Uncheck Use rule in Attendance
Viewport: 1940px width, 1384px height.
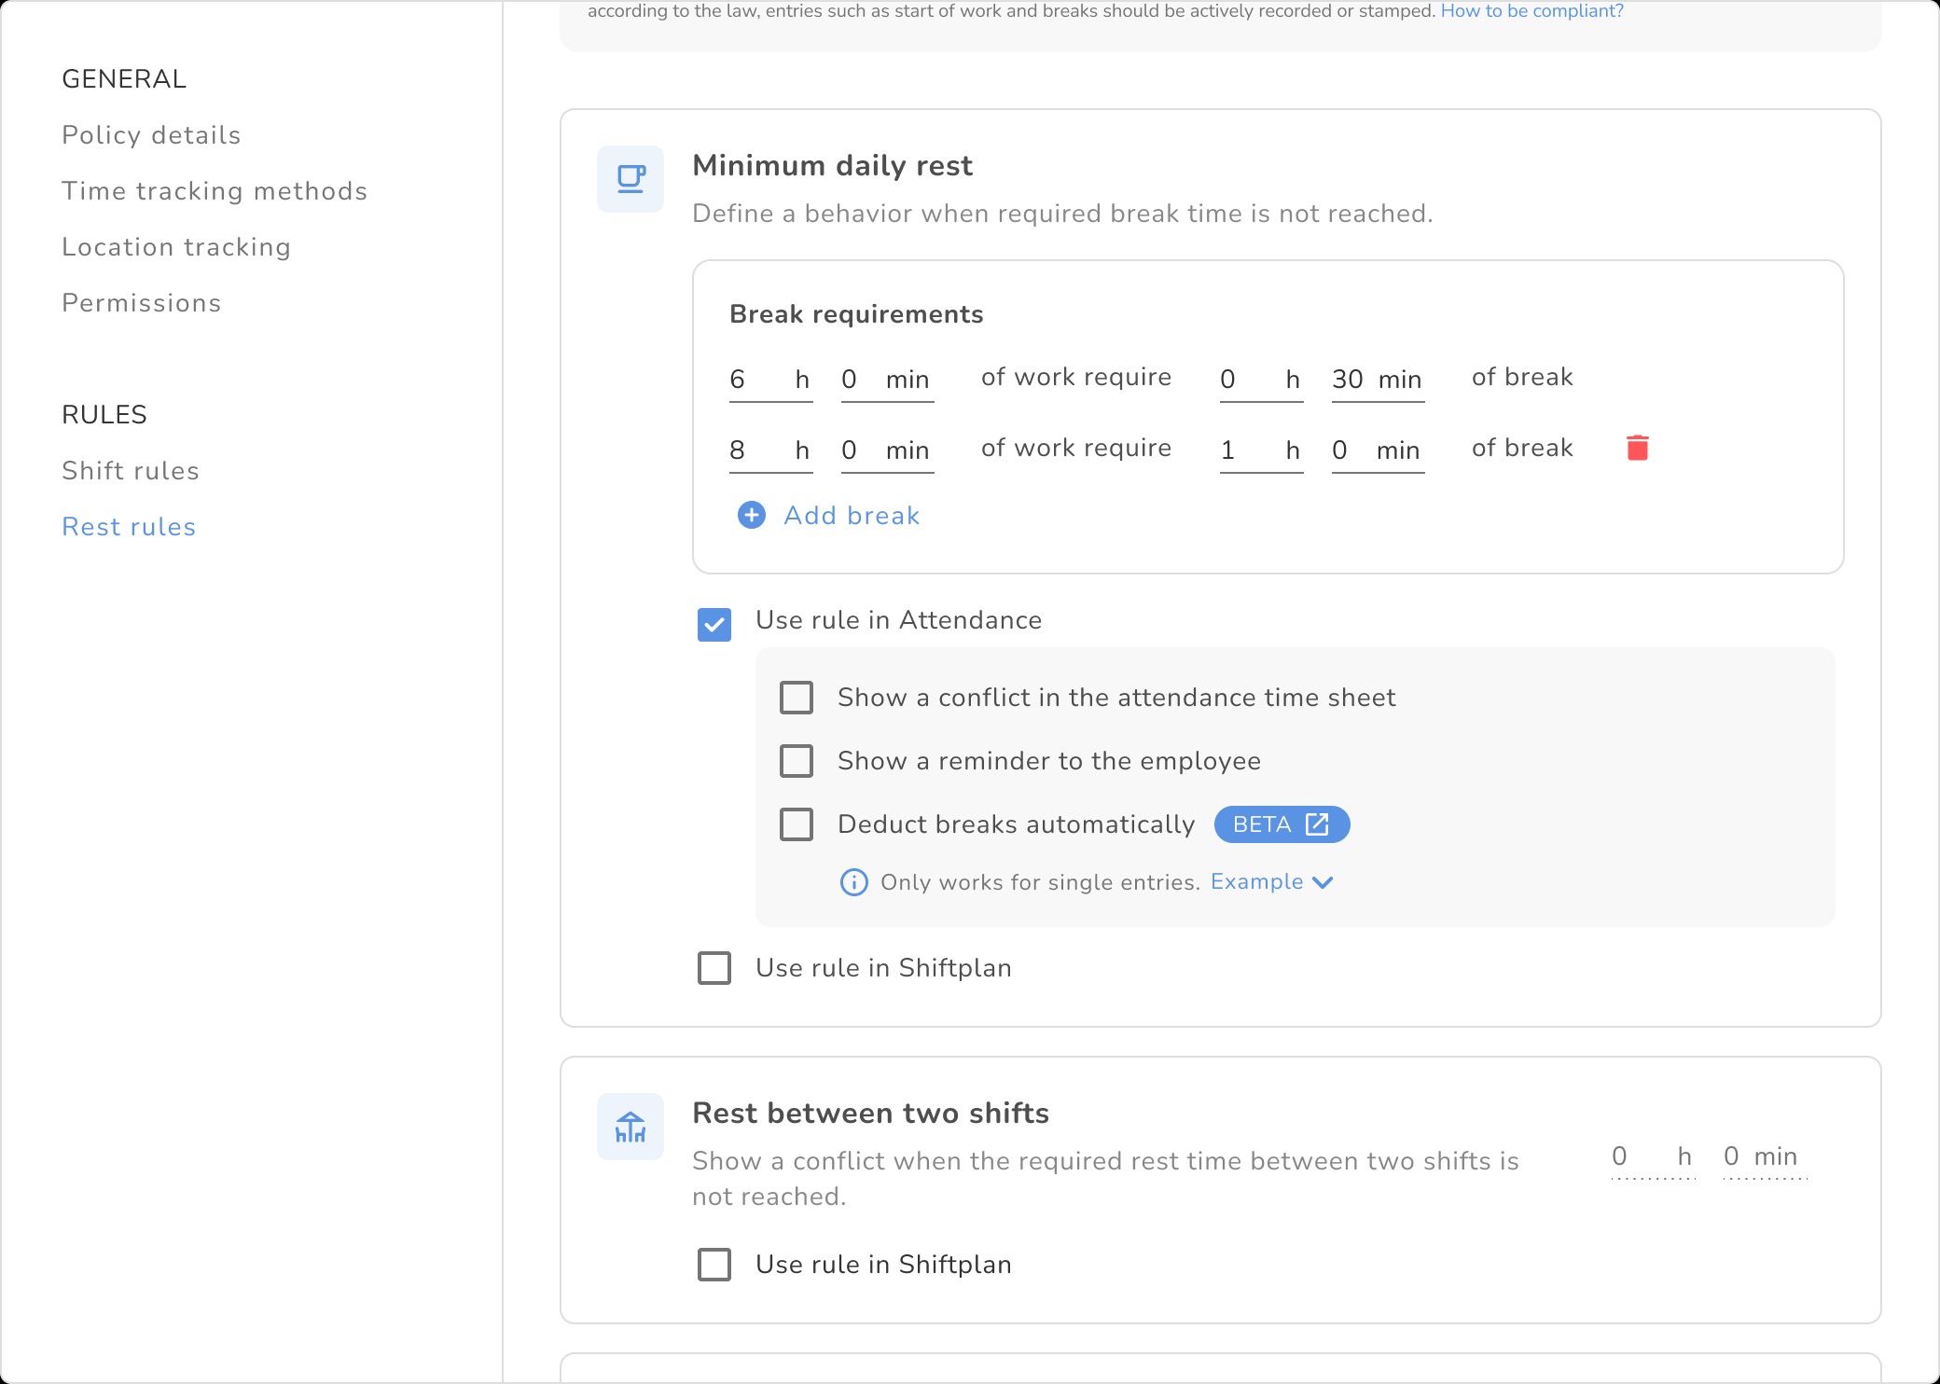(714, 624)
